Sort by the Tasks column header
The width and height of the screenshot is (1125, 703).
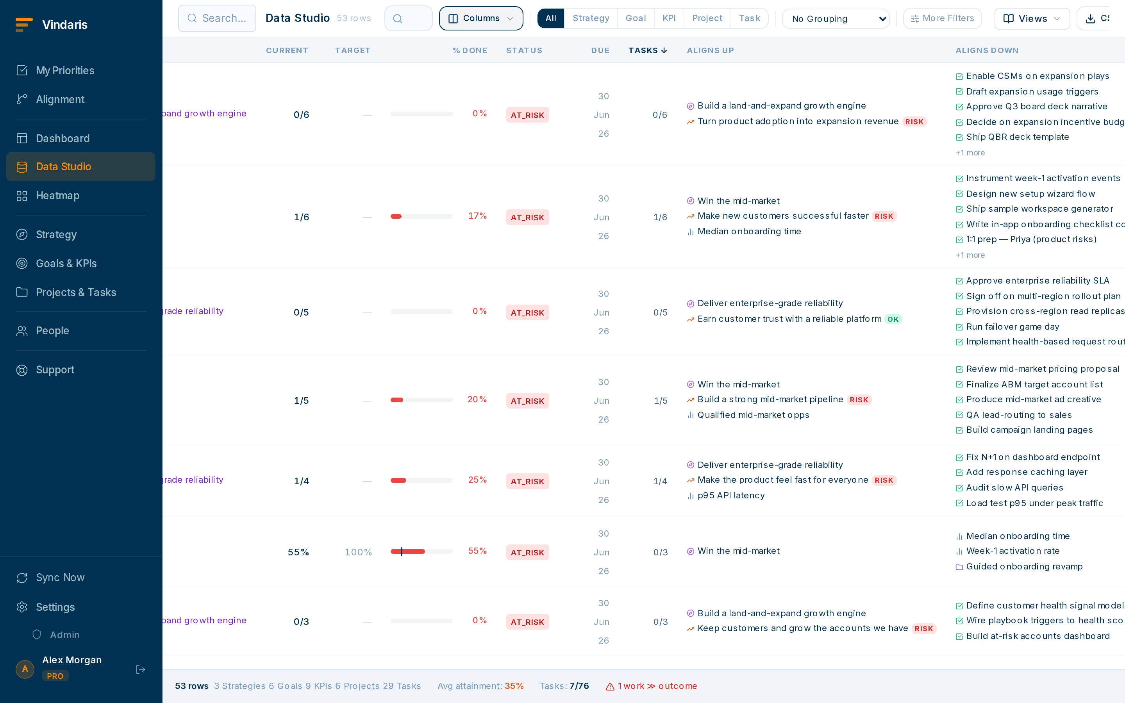tap(648, 51)
